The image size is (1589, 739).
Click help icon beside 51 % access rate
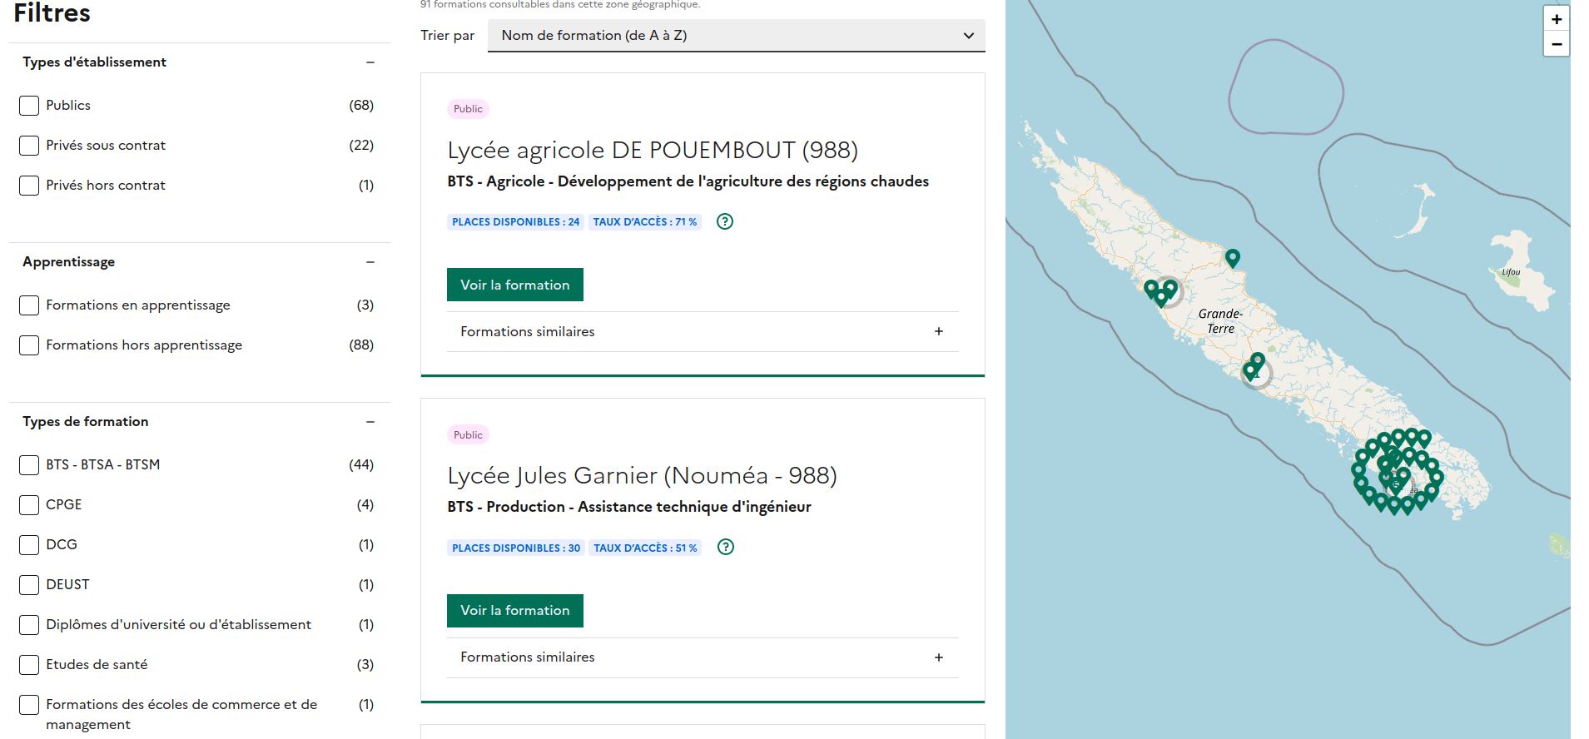click(x=726, y=547)
